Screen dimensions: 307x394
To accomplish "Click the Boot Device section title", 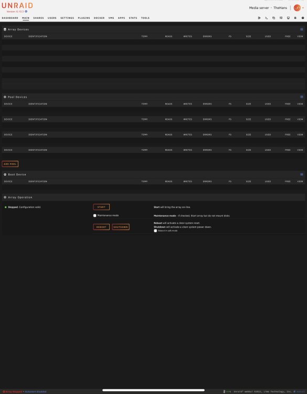I will point(17,174).
